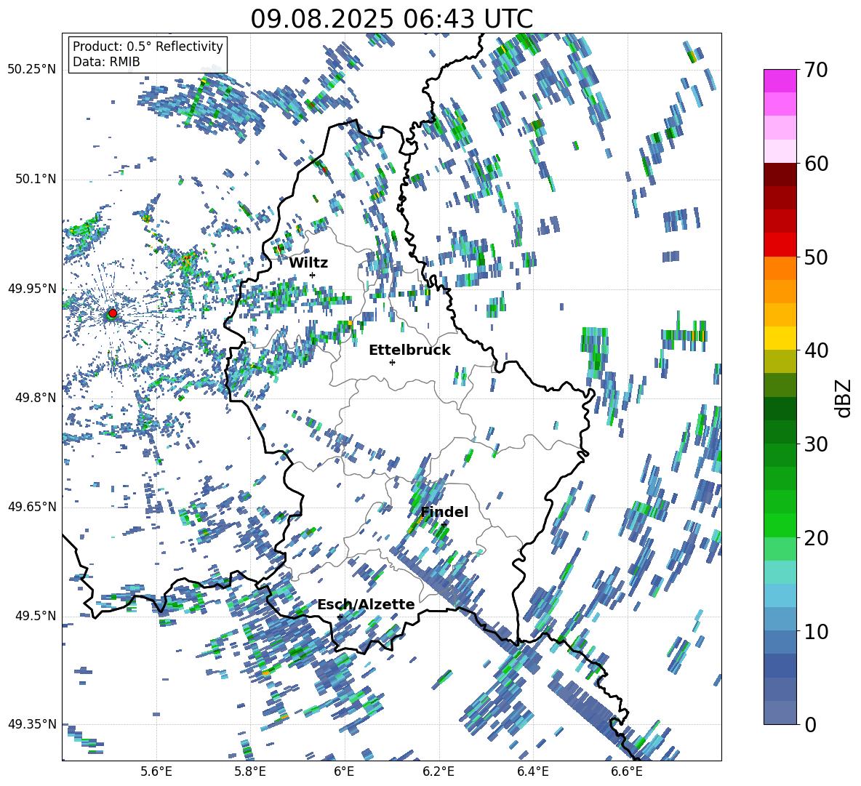Click the 'Data: RMIB' text
The image size is (861, 786).
tap(106, 62)
